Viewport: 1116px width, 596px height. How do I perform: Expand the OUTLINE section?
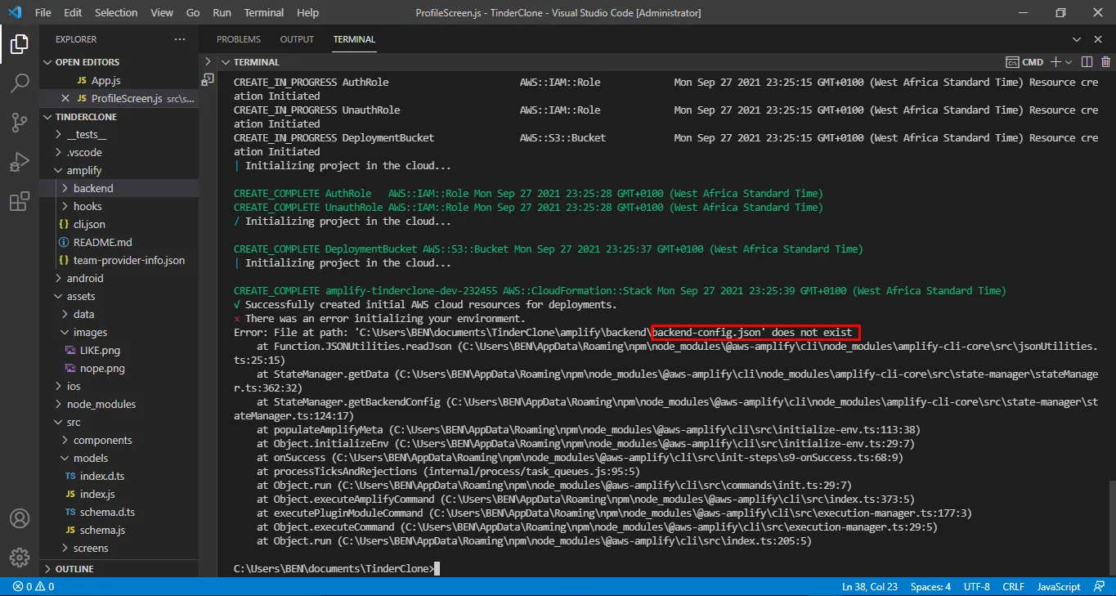119,569
